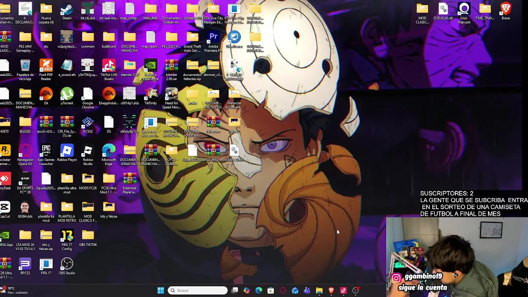Viewport: 528px width, 297px height.
Task: Open the TIME_TRAV... folder
Action: point(485,12)
